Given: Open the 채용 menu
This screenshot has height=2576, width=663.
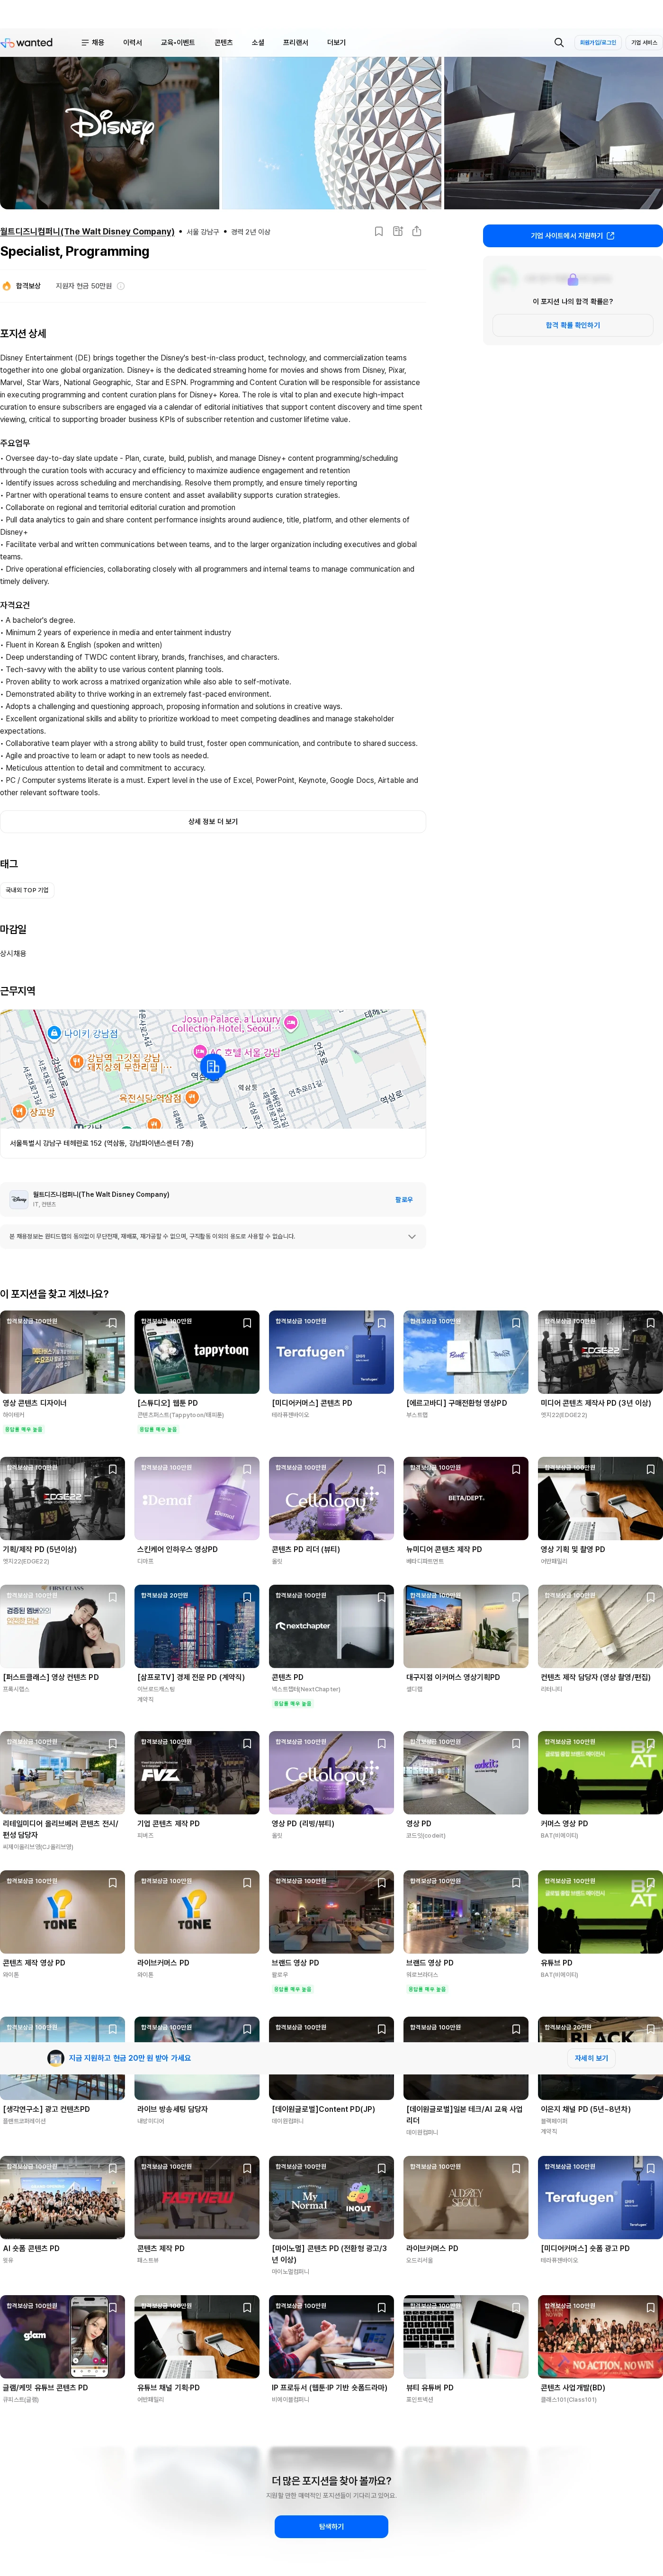Looking at the screenshot, I should 93,43.
